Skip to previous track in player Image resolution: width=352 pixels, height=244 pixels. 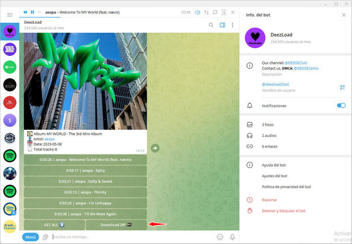(x=25, y=12)
